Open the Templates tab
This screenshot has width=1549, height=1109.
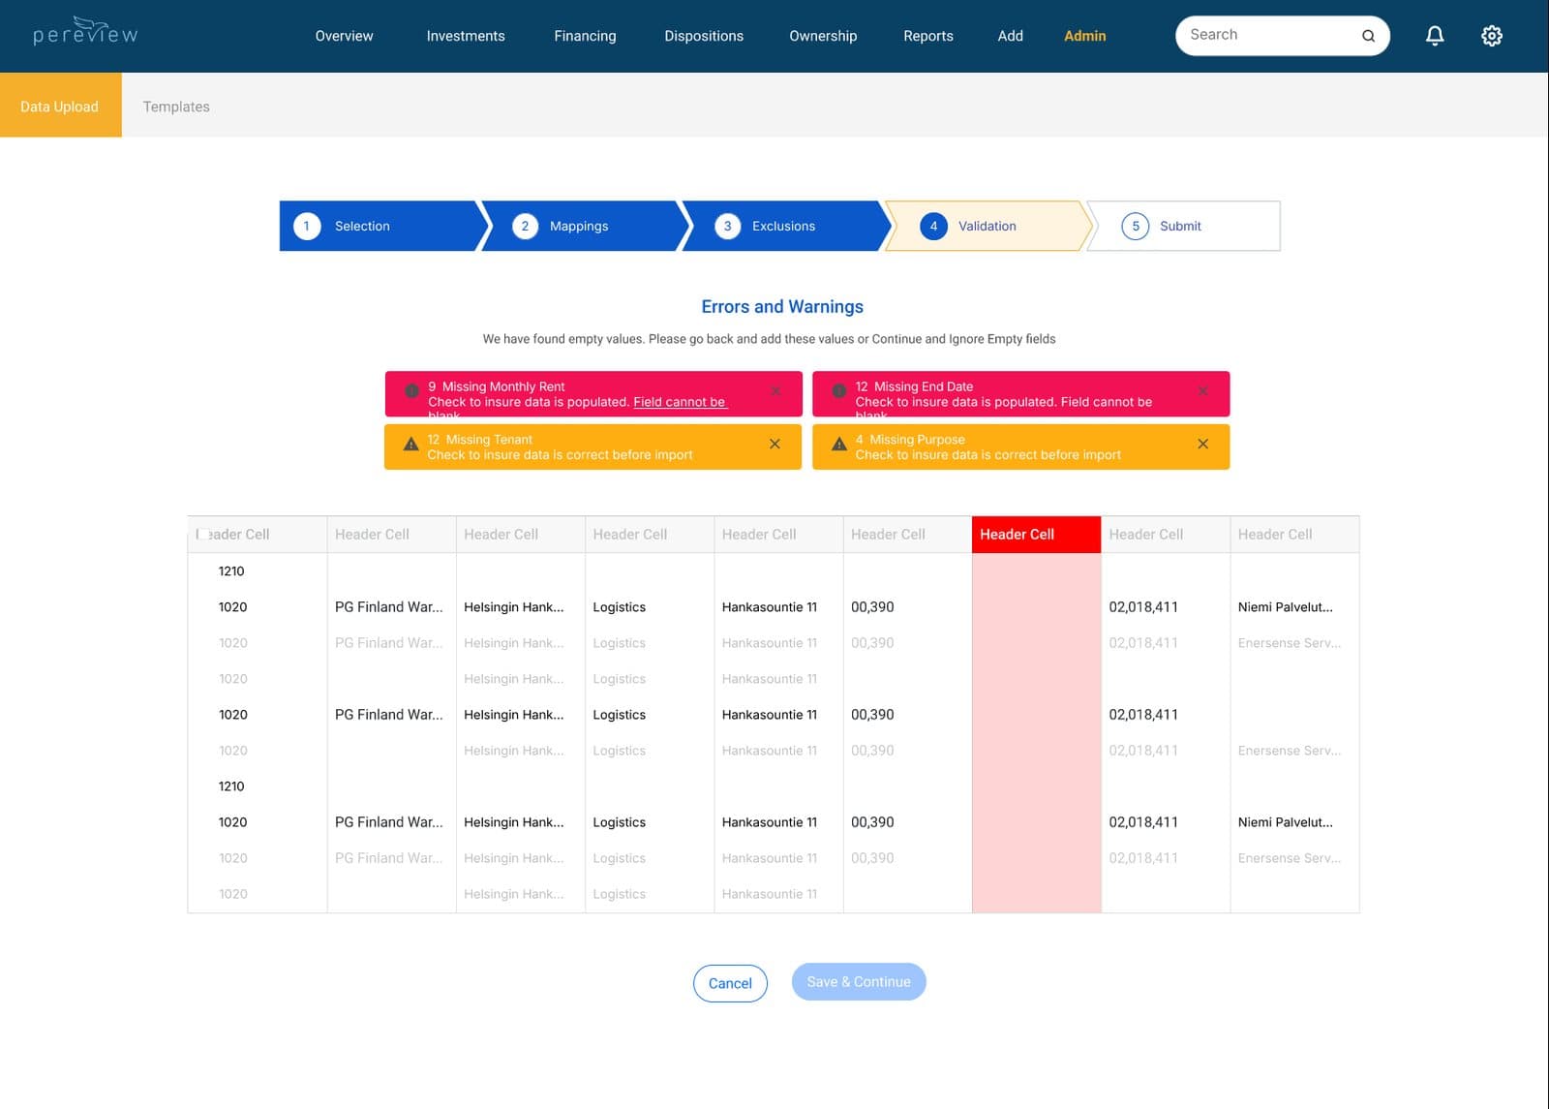click(x=176, y=107)
